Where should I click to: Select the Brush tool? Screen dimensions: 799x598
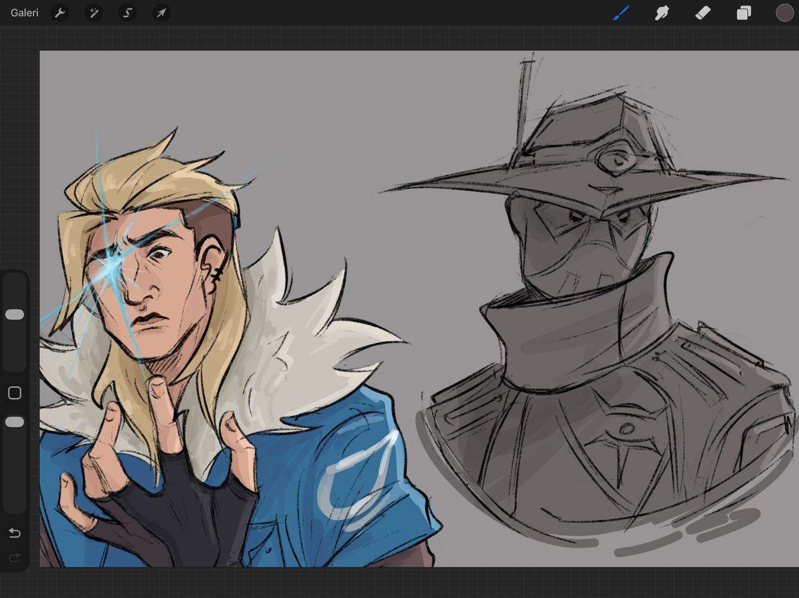tap(620, 12)
